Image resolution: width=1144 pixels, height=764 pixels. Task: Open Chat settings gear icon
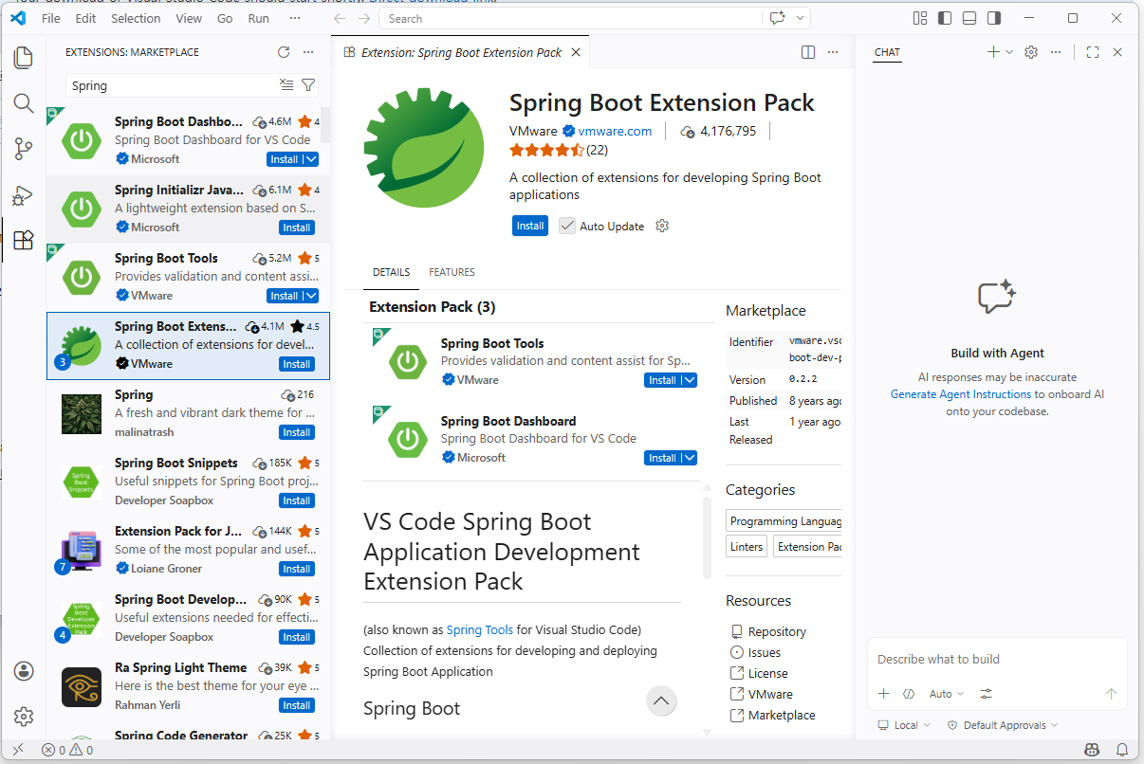(x=1031, y=52)
